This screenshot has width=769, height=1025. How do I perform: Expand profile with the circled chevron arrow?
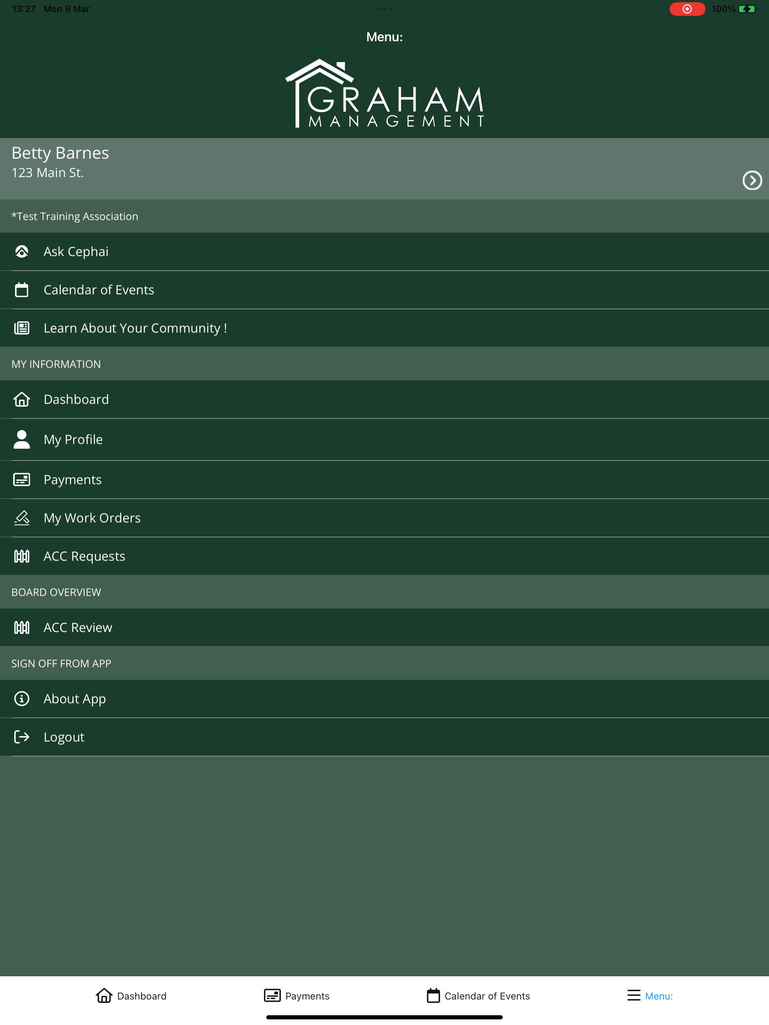(752, 180)
